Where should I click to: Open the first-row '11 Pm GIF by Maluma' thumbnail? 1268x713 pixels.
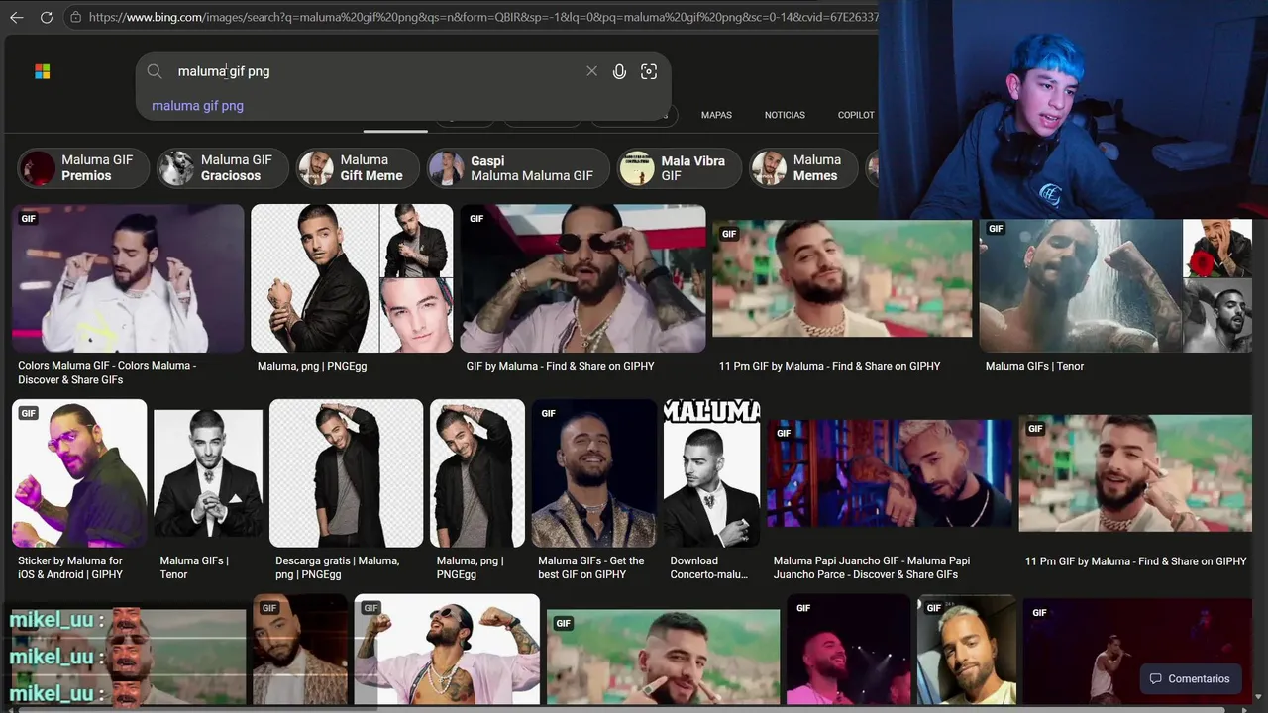pos(842,278)
